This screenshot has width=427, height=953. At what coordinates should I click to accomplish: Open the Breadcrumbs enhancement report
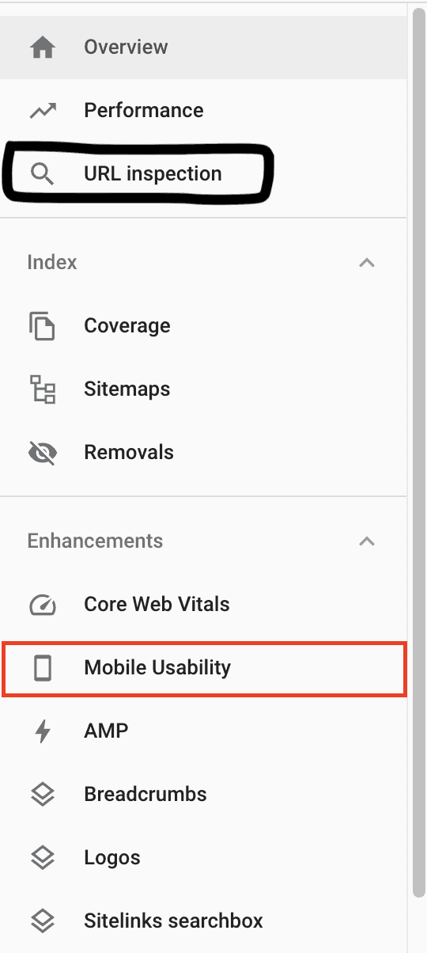click(204, 795)
